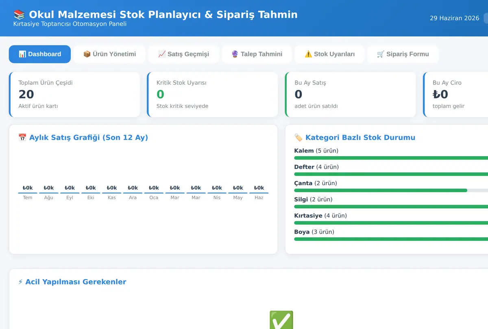488x329 pixels.
Task: Click the Bu Ay Satış card
Action: click(x=351, y=95)
